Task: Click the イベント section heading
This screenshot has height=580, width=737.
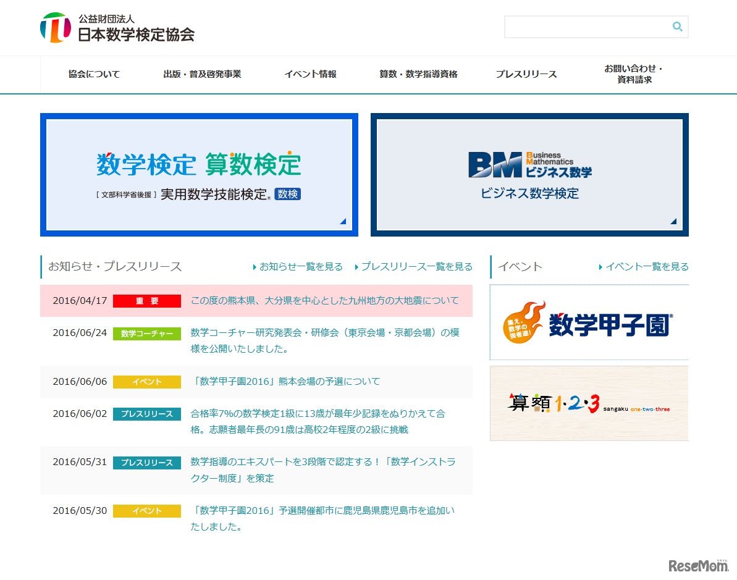Action: [520, 266]
